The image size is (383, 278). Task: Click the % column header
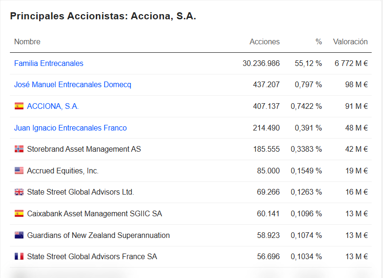point(319,41)
